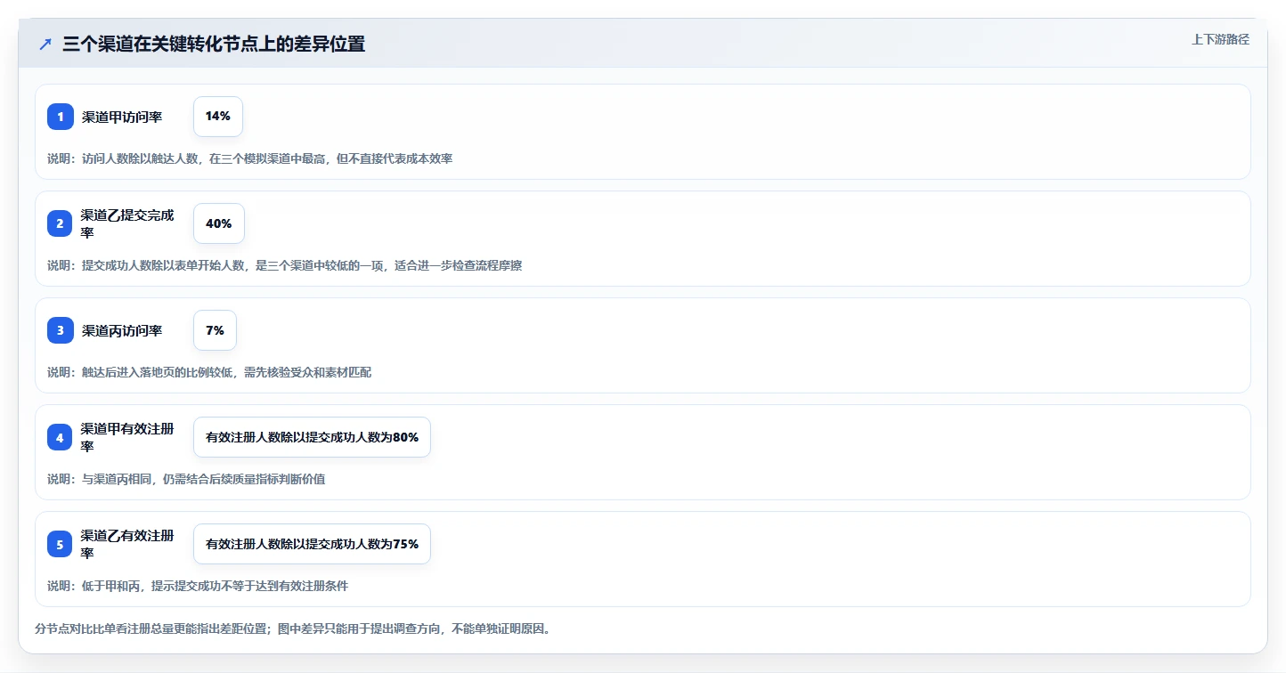Click the note starting 说明：触达后进入落地页
The height and width of the screenshot is (673, 1286).
[x=209, y=372]
